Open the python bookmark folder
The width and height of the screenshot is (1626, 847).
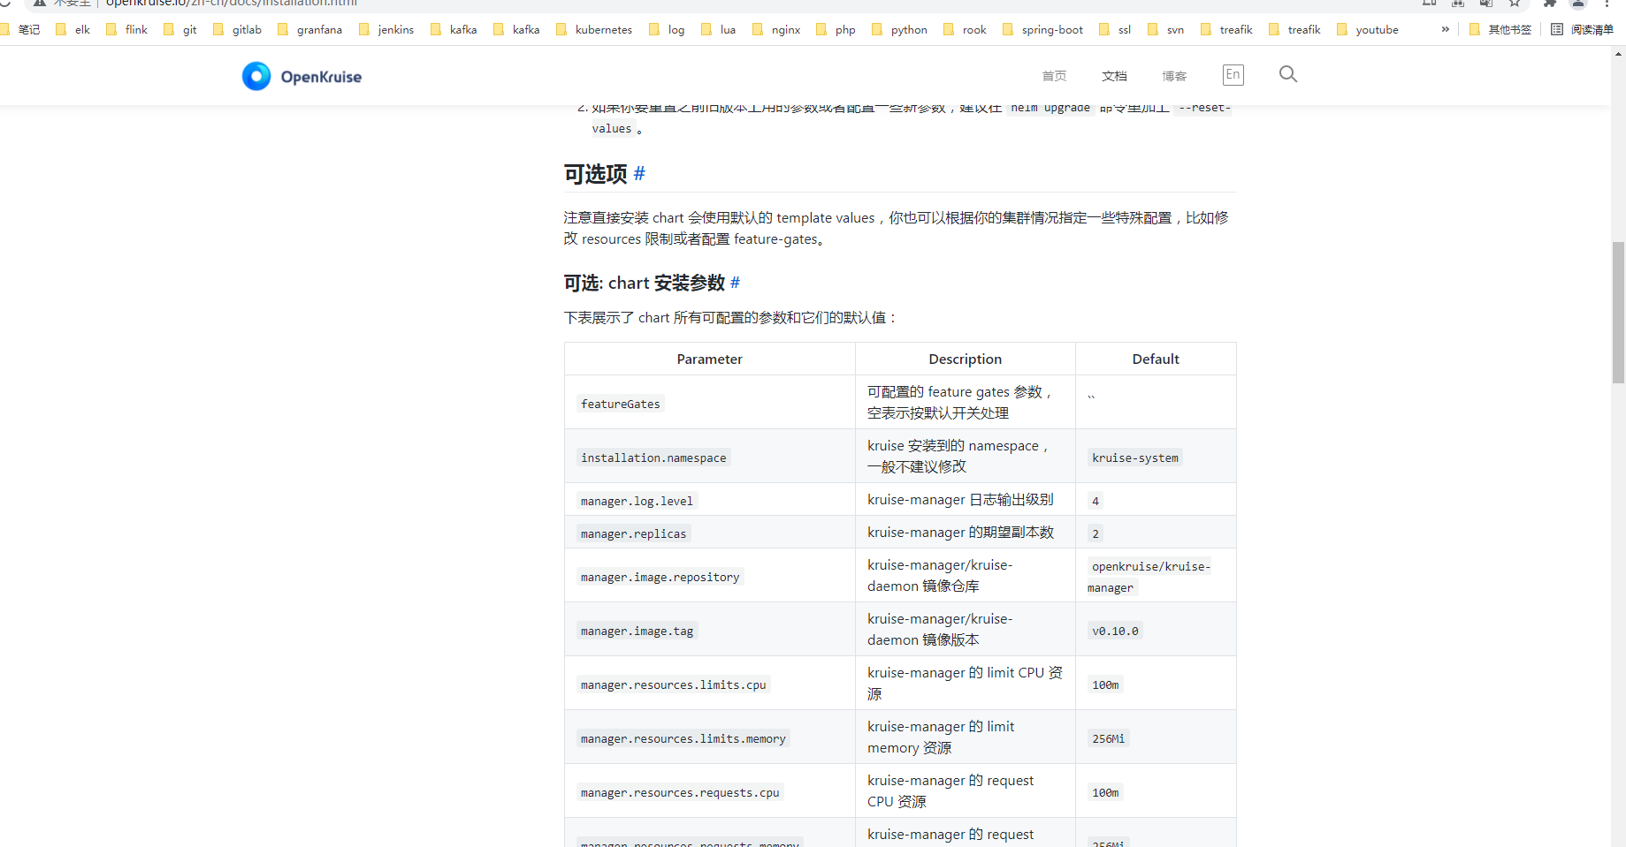pyautogui.click(x=900, y=29)
